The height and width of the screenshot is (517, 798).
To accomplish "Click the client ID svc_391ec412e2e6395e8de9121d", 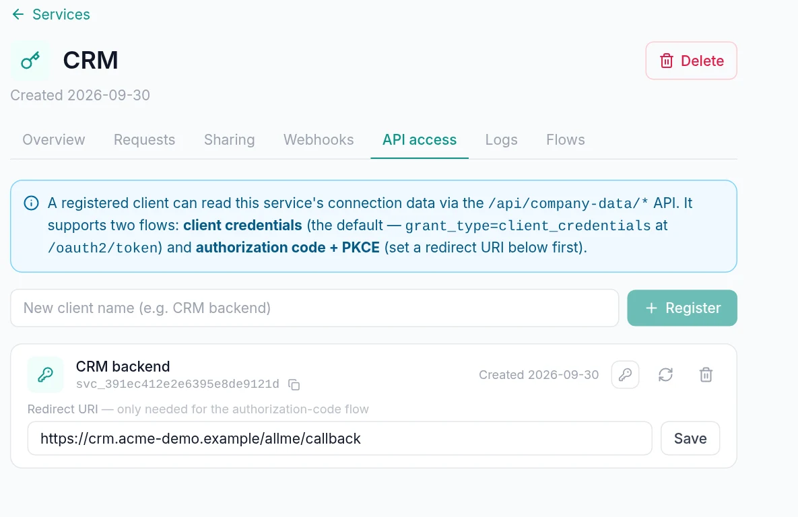I will (x=178, y=384).
